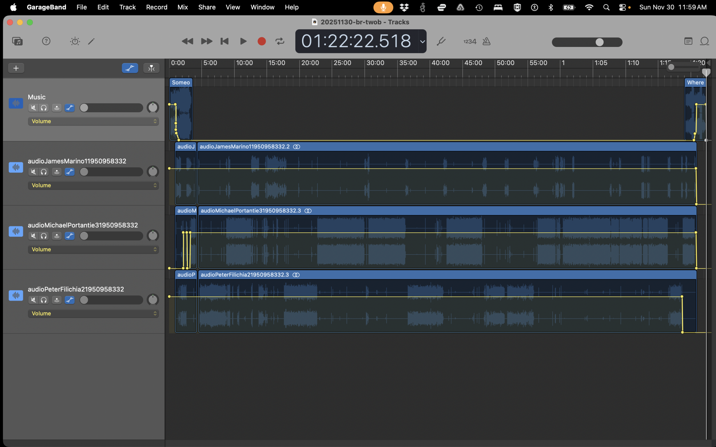Viewport: 716px width, 447px height.
Task: Open Smart Controls dial icon
Action: [75, 41]
